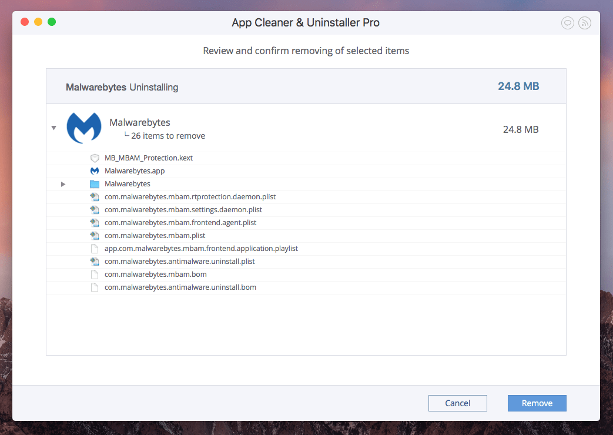
Task: Click the antimalware.uninstall.bom document icon
Action: [x=95, y=287]
